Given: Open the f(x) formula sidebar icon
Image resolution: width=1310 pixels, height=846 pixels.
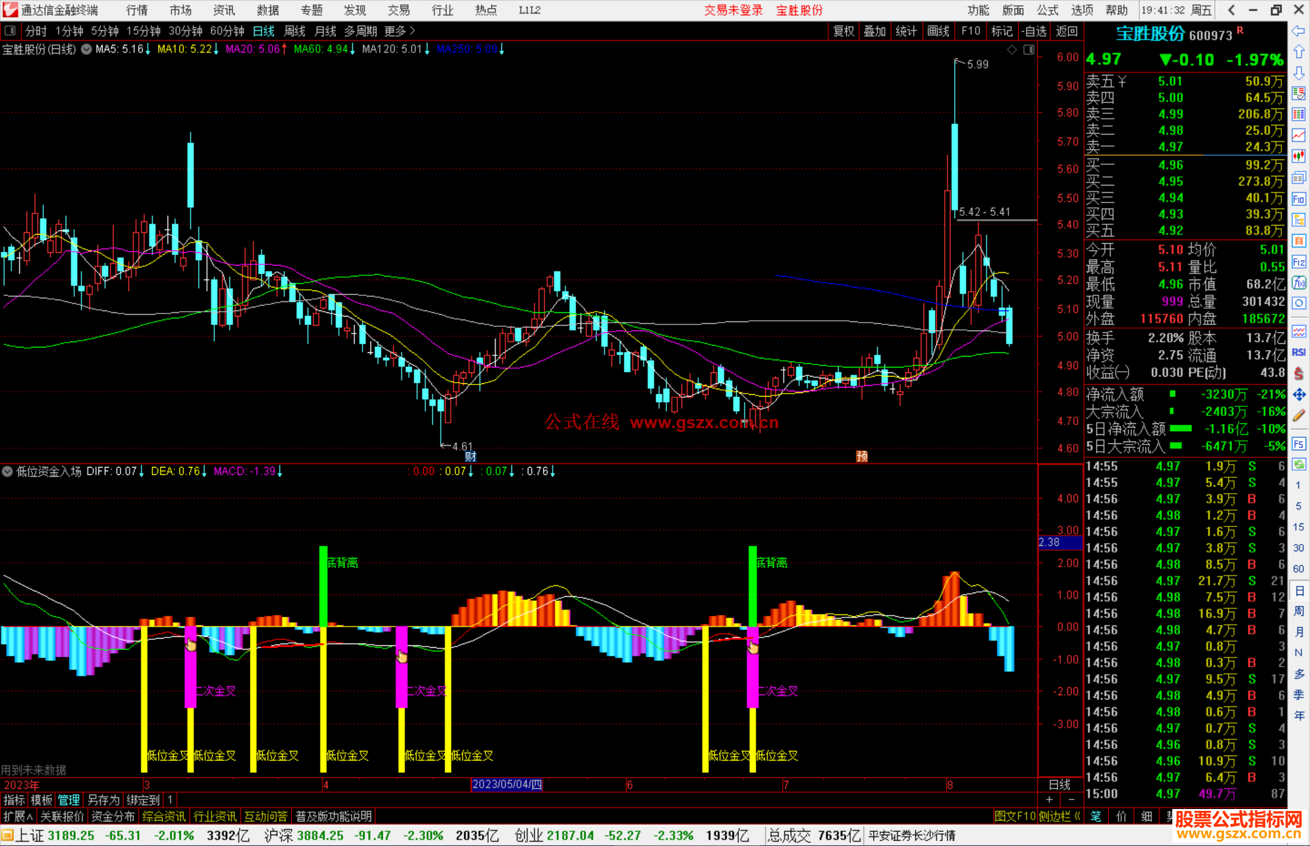Looking at the screenshot, I should click(x=1298, y=283).
